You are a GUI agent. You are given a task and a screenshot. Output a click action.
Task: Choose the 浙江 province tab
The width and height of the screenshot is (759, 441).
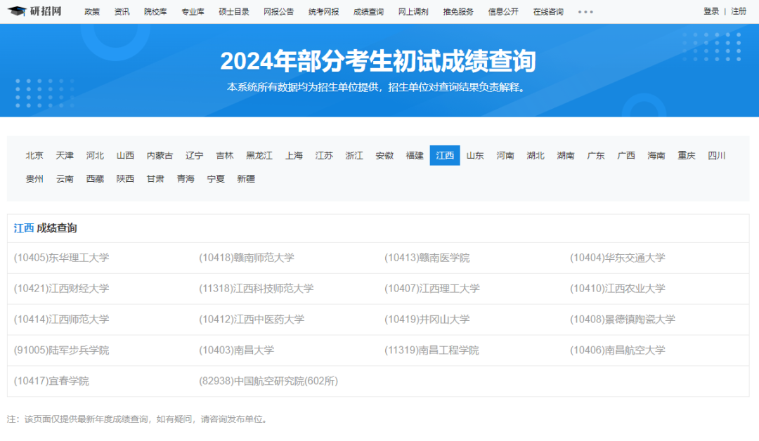[354, 155]
